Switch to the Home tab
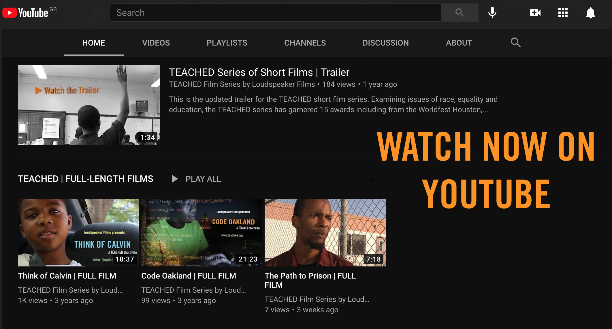This screenshot has width=612, height=329. pos(94,43)
